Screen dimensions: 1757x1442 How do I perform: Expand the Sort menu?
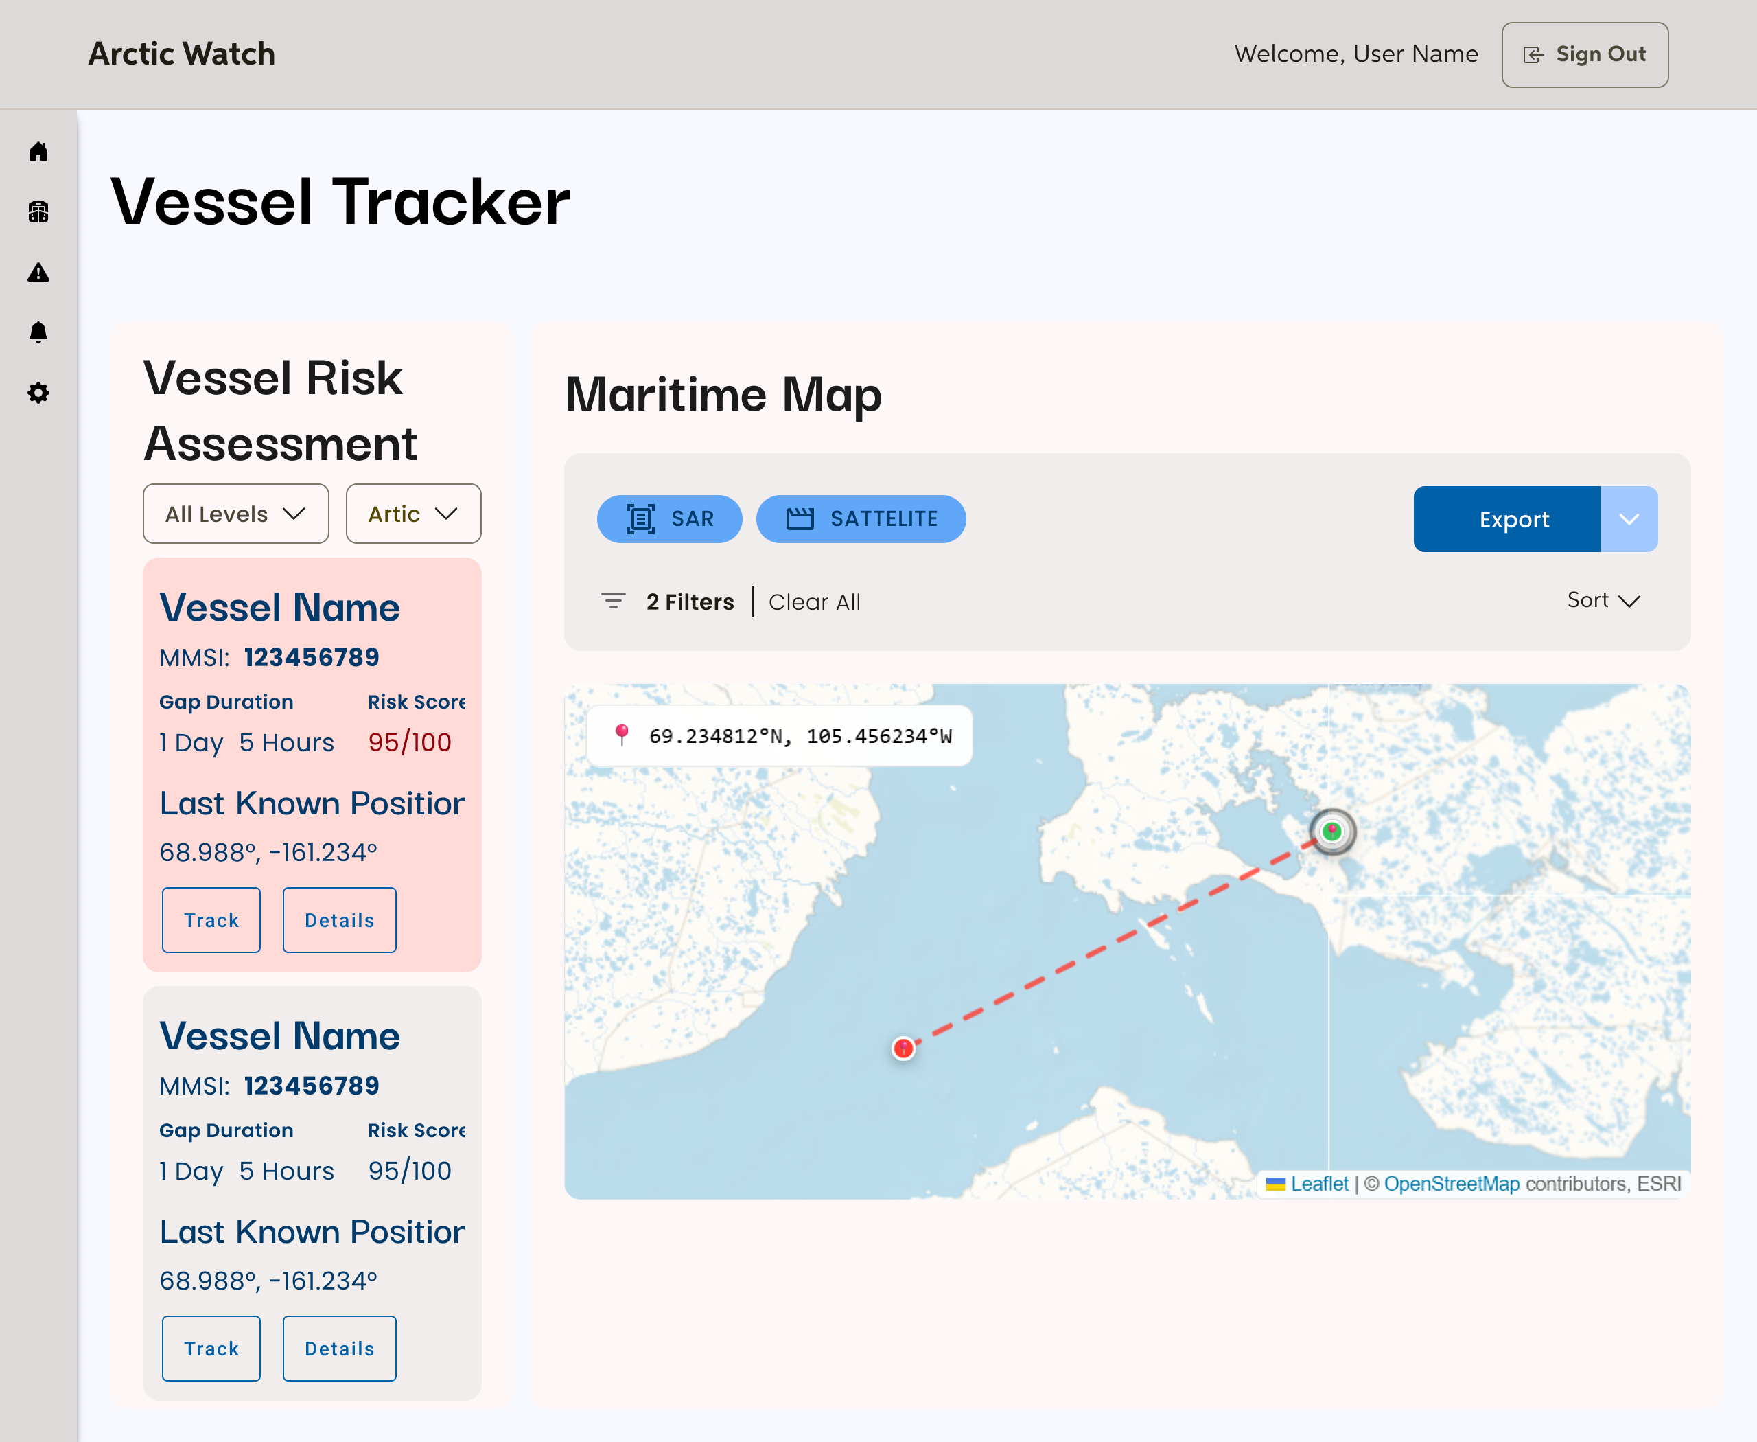(1603, 599)
